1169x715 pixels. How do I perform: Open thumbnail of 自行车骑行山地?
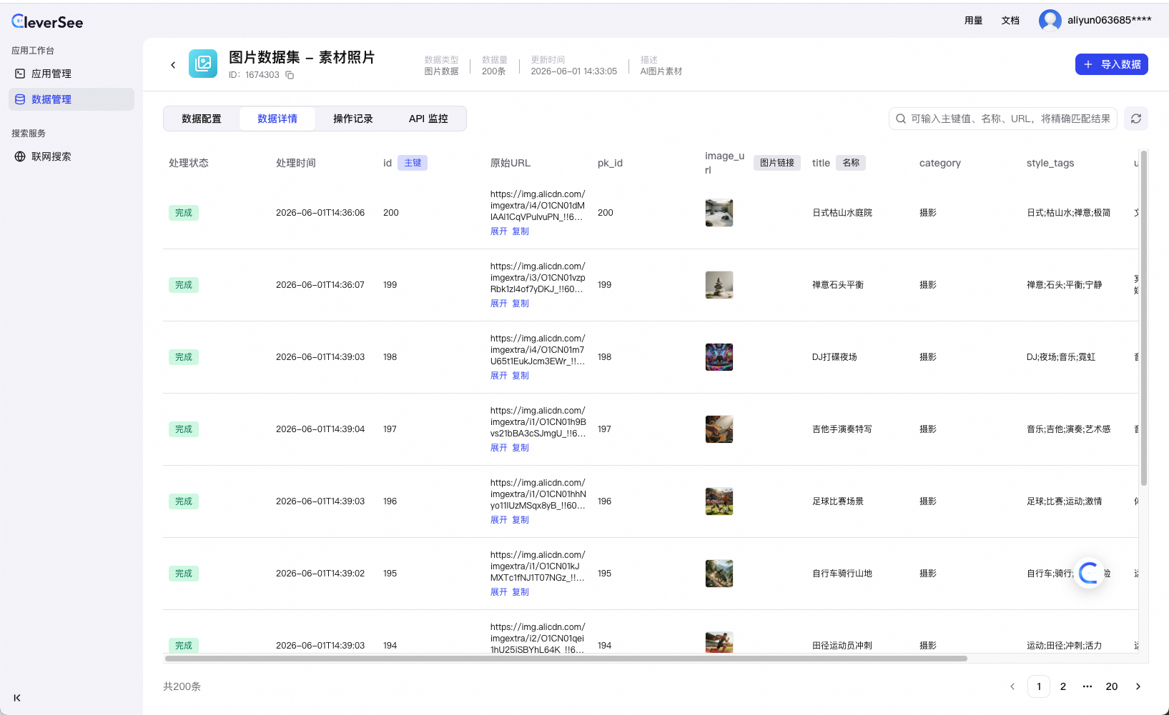[719, 574]
